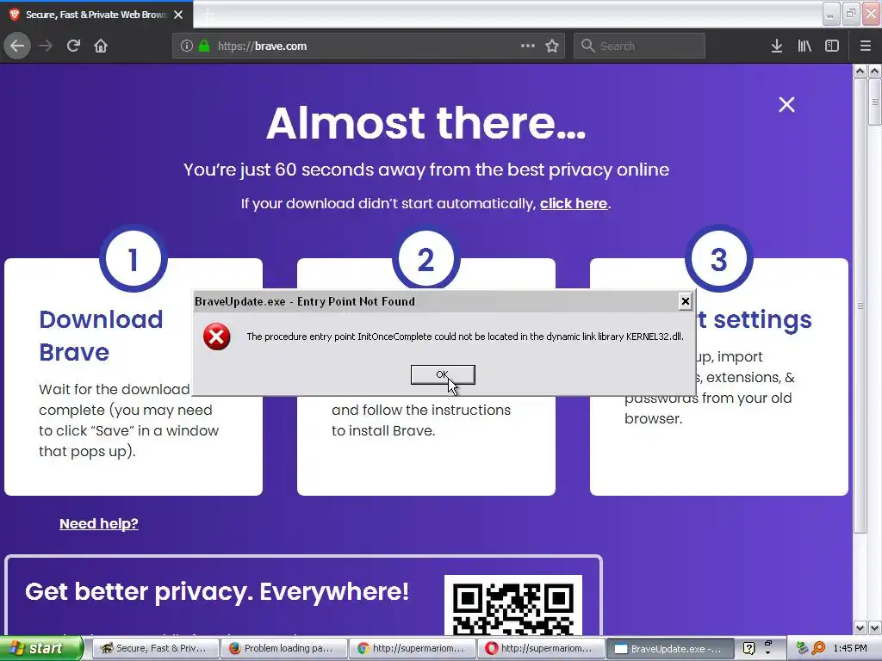Switch to Opera supermariom taskbar window
882x661 pixels.
point(541,648)
